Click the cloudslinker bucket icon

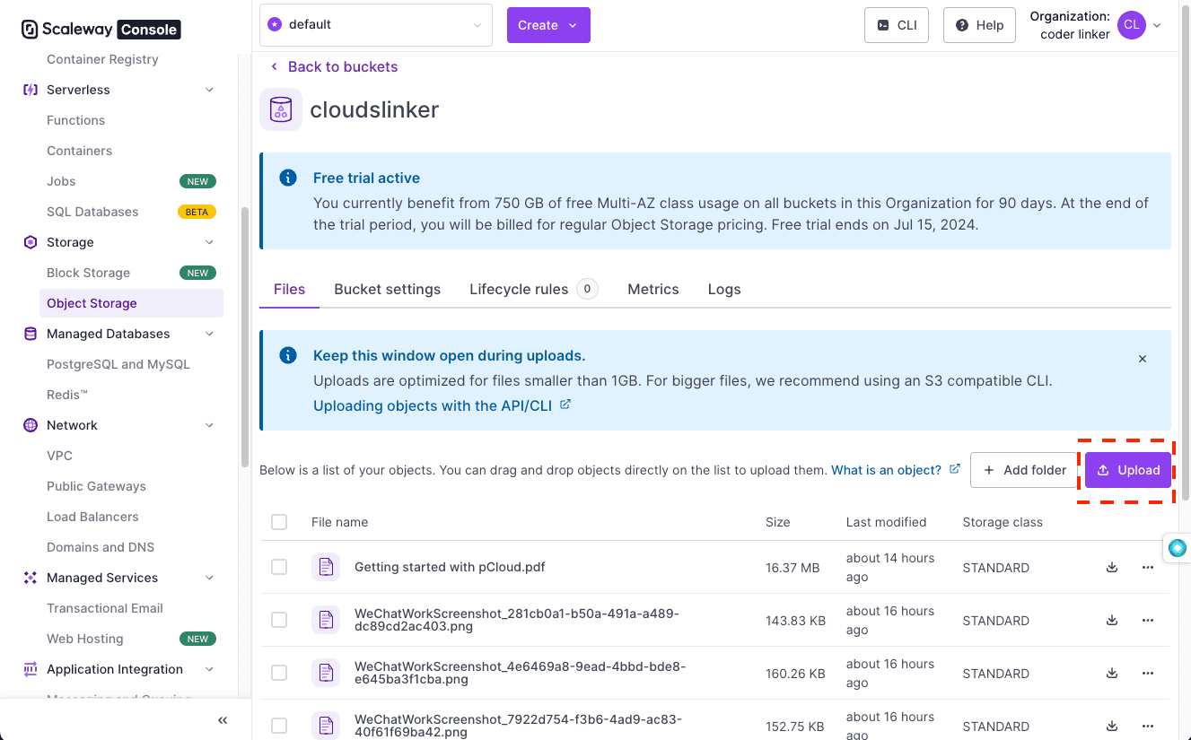pyautogui.click(x=281, y=109)
